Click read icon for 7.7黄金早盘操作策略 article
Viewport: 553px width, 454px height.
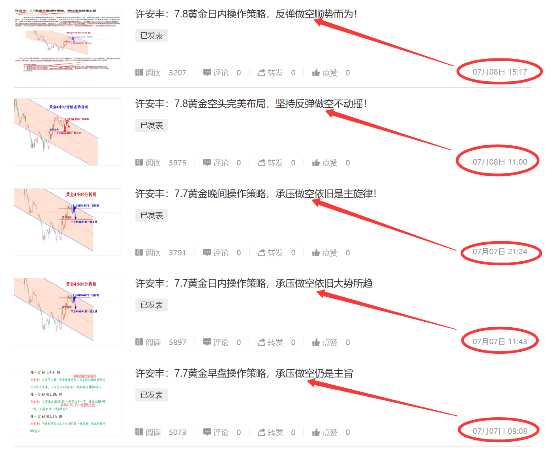(x=139, y=432)
